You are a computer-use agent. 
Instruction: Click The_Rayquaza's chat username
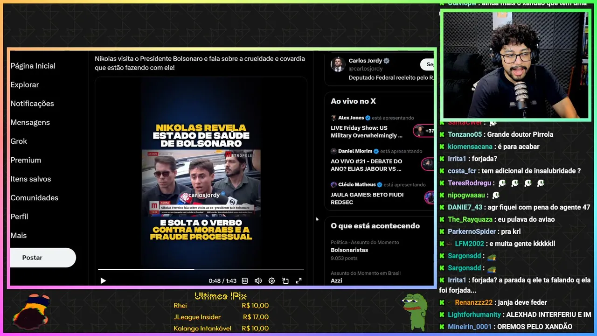[x=470, y=219]
